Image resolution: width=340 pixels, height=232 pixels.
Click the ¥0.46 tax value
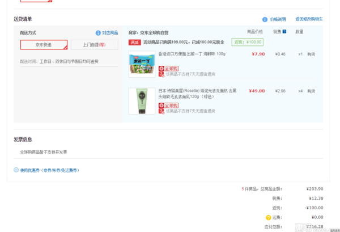click(x=280, y=54)
